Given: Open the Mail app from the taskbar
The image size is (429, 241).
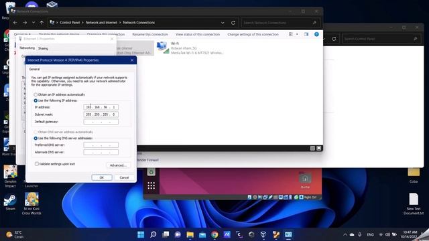Looking at the screenshot, I should pos(202,234).
